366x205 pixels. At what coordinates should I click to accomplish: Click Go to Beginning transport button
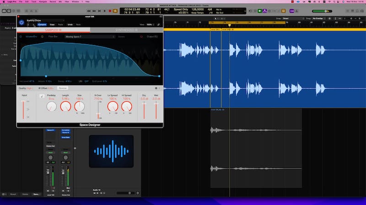click(99, 11)
